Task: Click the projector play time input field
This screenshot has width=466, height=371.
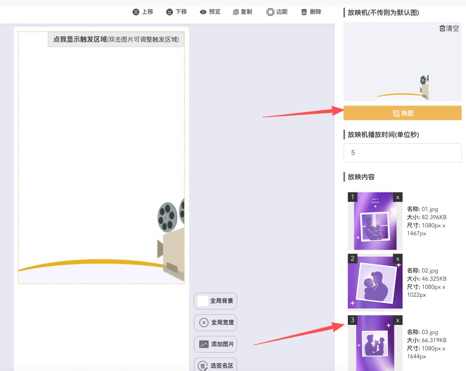Action: 403,153
